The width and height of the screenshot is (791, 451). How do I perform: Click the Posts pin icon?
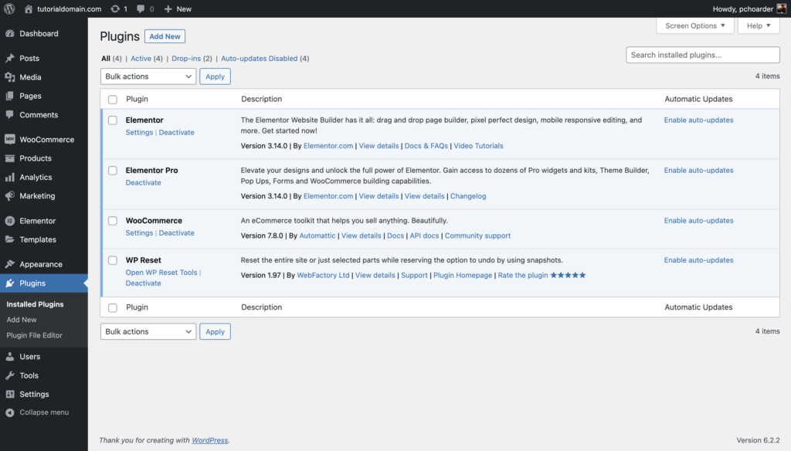(x=9, y=58)
